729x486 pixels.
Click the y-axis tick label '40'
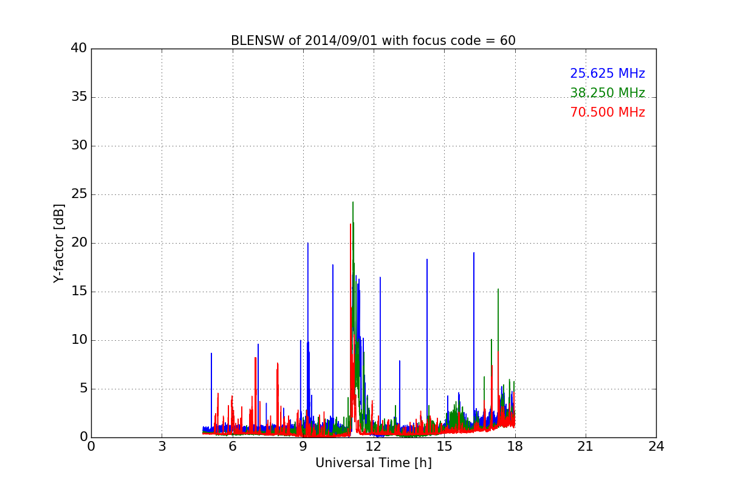click(79, 49)
